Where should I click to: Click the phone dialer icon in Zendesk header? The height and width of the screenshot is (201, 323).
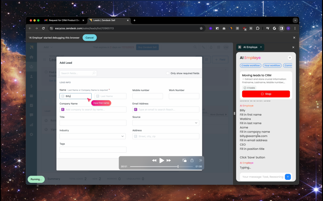(x=203, y=47)
